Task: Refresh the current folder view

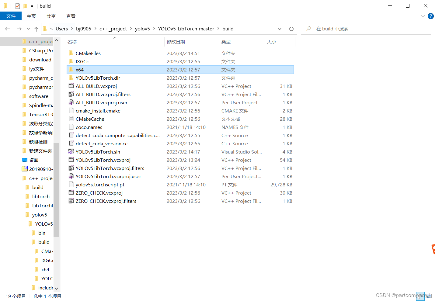Action: (291, 29)
